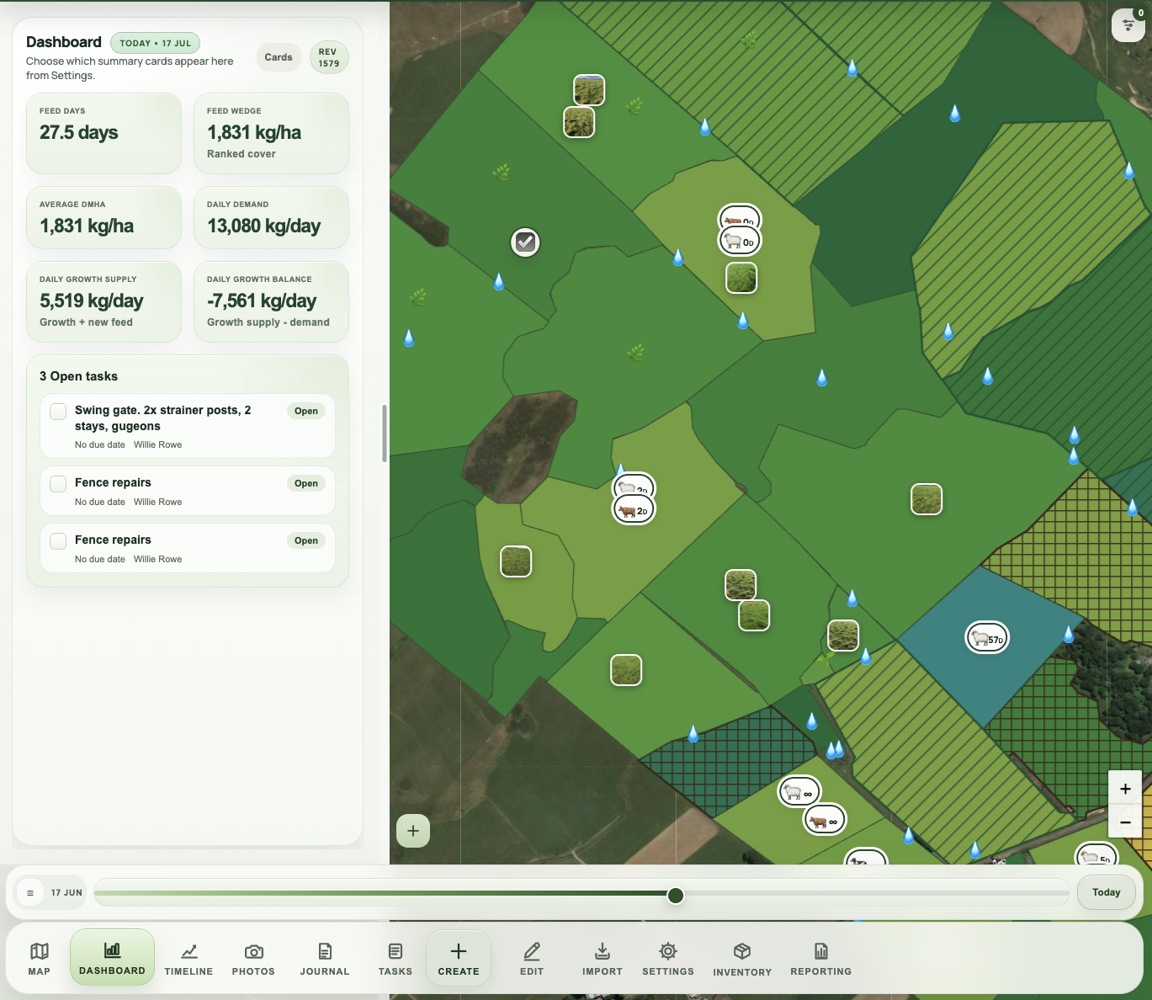Click the 17 JUN start date label

pos(66,892)
